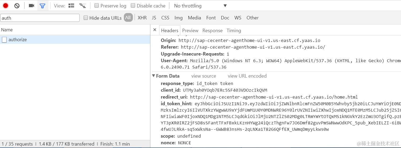Filter requests by Font

[x=211, y=18]
